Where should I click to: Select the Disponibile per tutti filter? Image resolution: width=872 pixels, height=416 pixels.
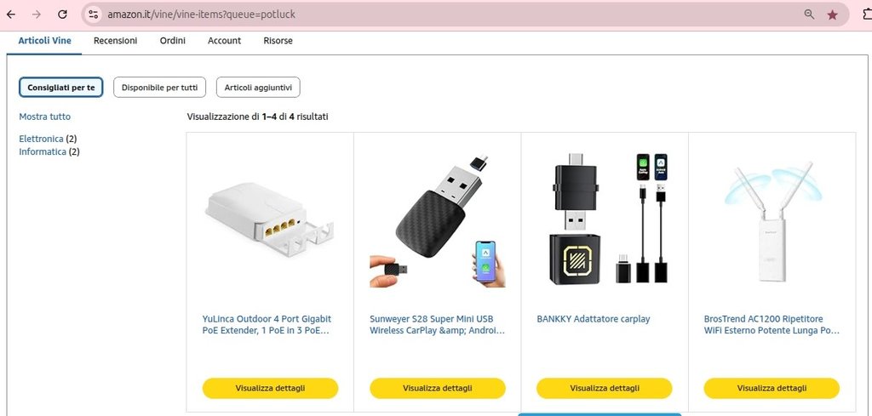(159, 88)
